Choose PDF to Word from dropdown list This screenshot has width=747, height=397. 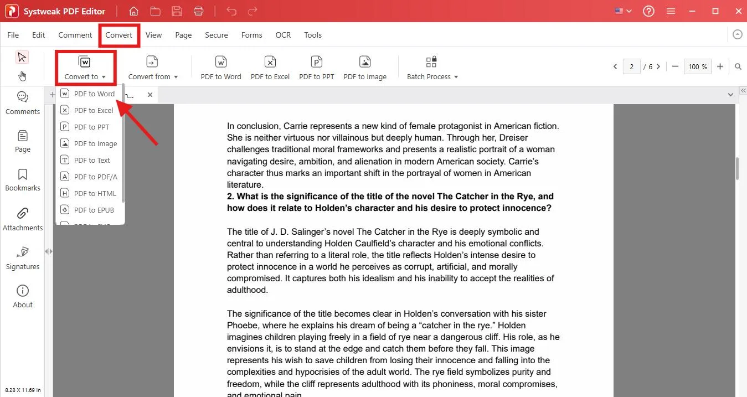pyautogui.click(x=94, y=94)
